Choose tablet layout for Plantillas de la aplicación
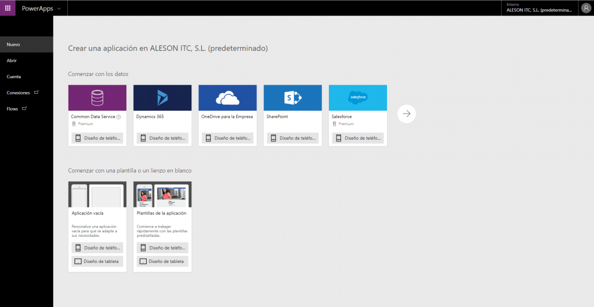594x307 pixels. coord(162,261)
